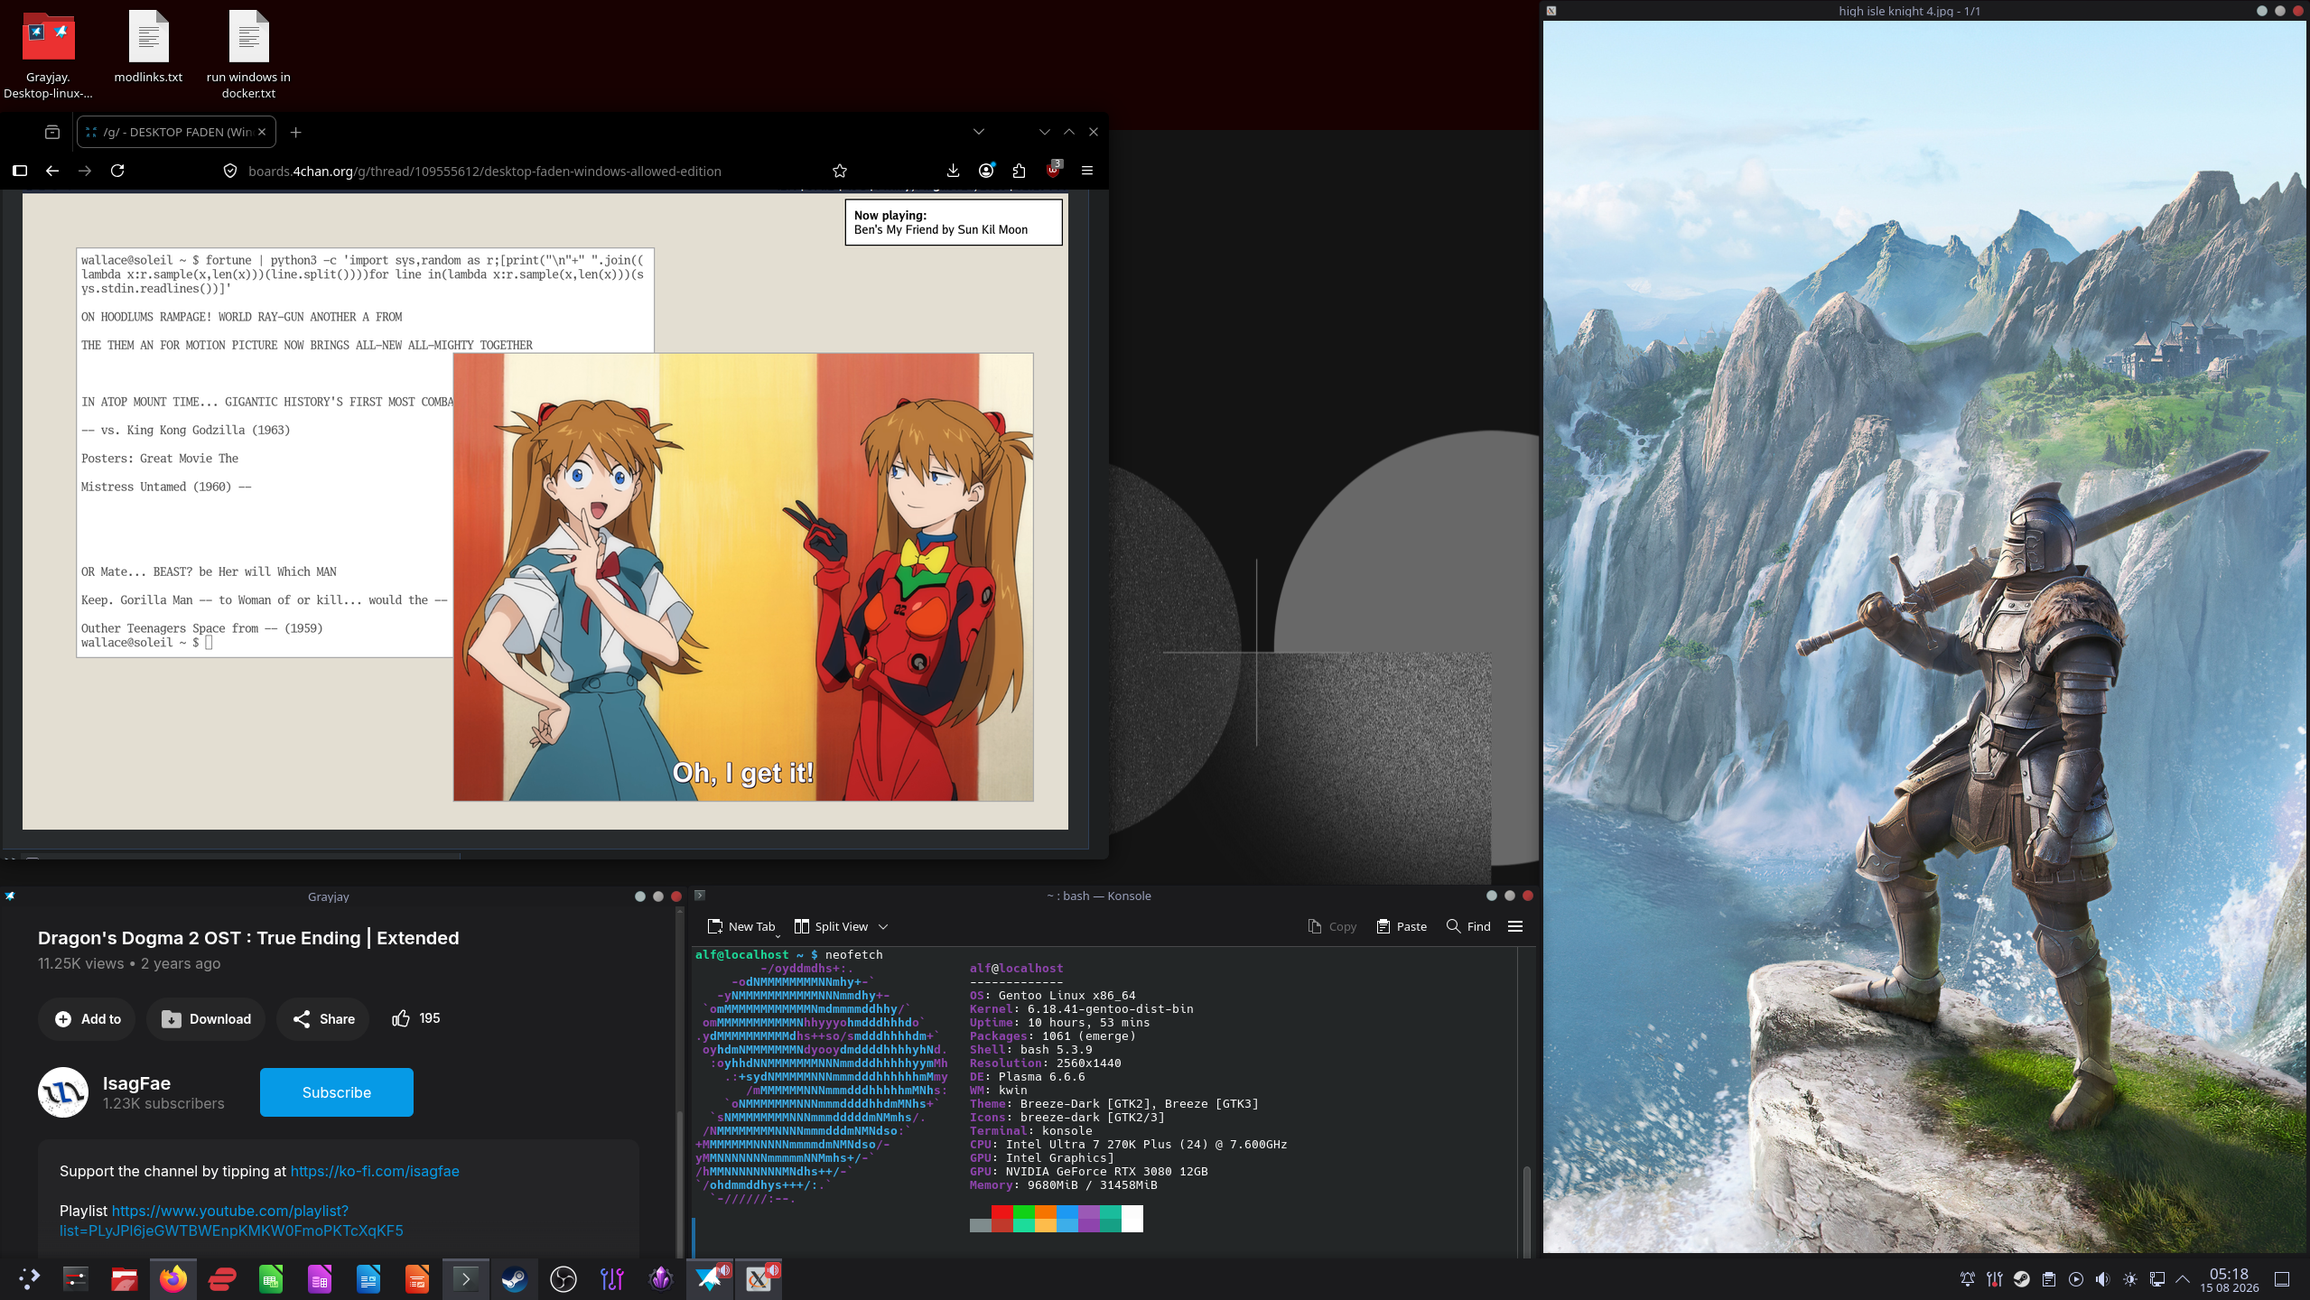2310x1300 pixels.
Task: Open the Firefox downloads panel
Action: point(953,171)
